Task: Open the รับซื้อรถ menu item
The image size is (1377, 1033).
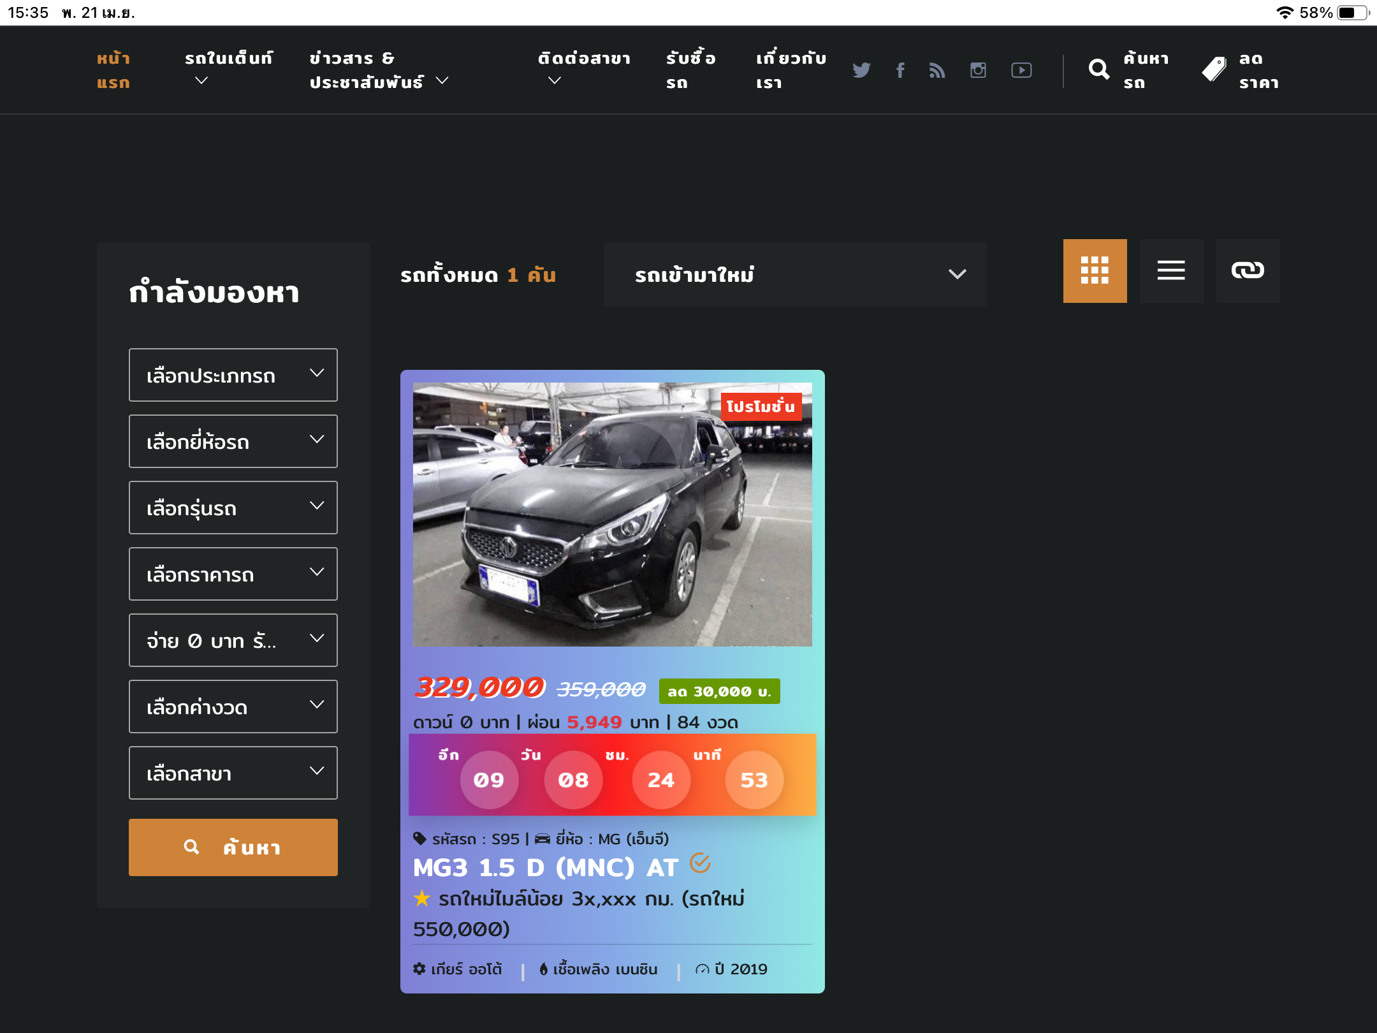Action: (690, 70)
